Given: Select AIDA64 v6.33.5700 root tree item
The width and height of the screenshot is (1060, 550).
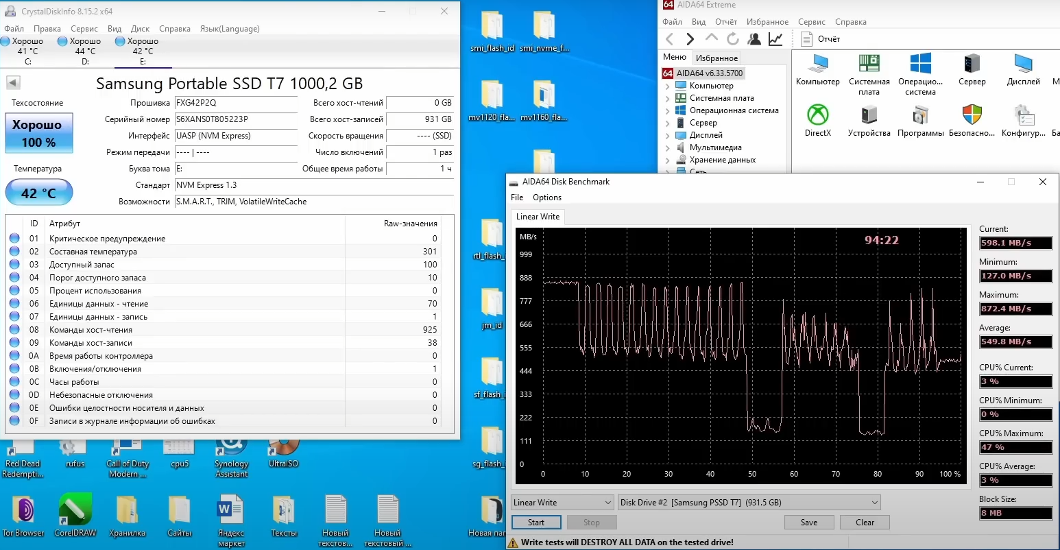Looking at the screenshot, I should coord(702,73).
